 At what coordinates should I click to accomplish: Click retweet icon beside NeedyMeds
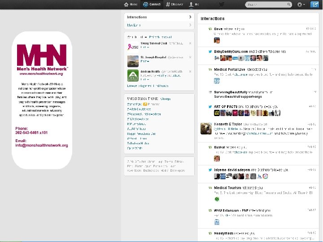coord(210,233)
